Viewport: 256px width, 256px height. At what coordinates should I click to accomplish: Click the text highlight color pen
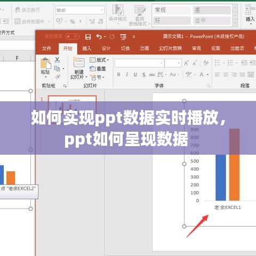[x=188, y=74]
